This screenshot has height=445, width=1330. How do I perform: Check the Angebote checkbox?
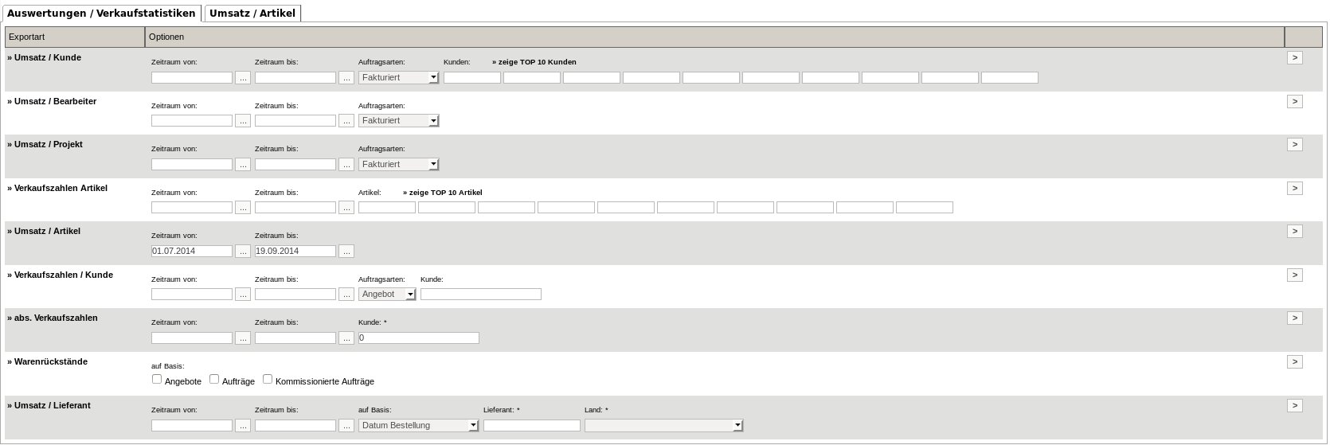[157, 379]
